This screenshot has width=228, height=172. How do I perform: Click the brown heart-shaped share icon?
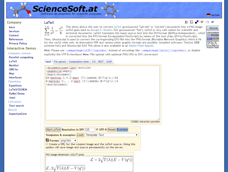coord(202,22)
